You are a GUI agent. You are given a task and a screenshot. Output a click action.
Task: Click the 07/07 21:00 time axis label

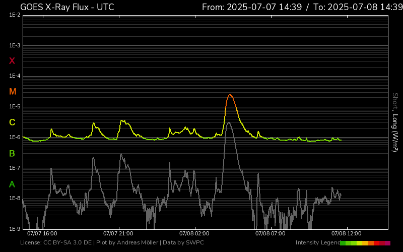(x=118, y=234)
